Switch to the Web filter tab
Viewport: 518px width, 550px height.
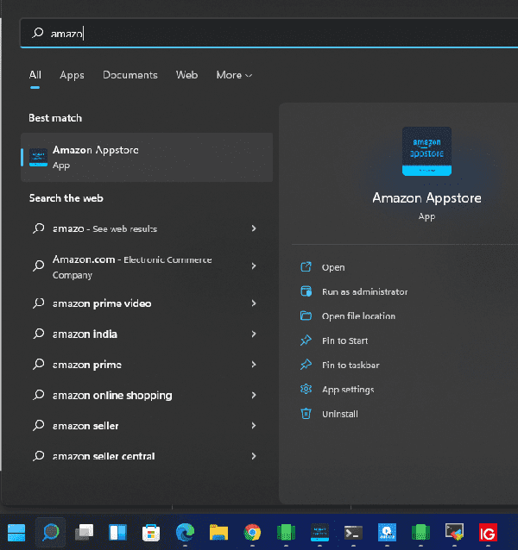(186, 75)
